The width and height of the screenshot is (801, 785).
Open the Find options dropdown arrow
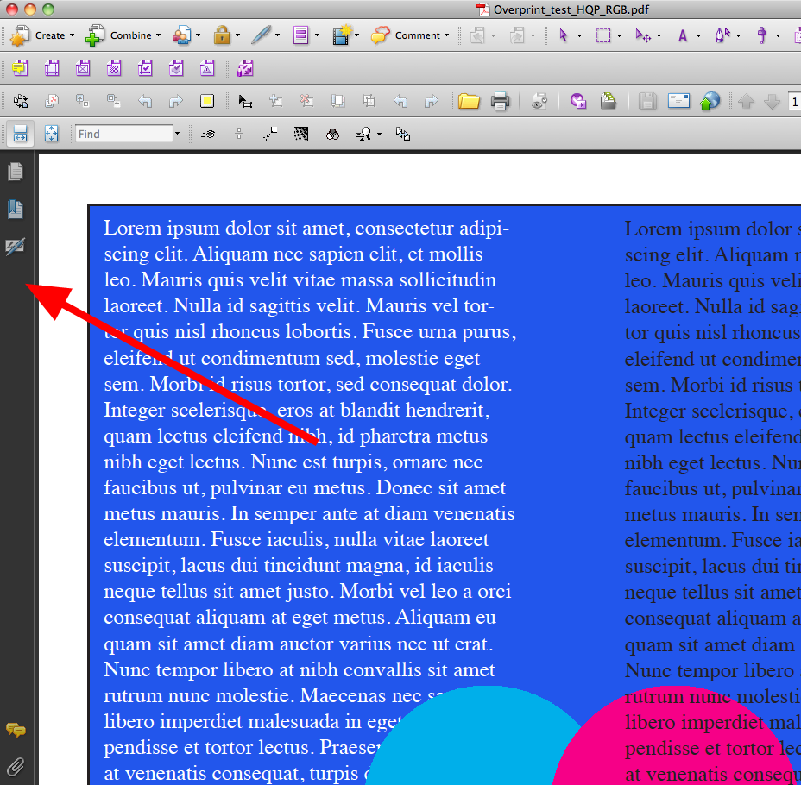[177, 134]
